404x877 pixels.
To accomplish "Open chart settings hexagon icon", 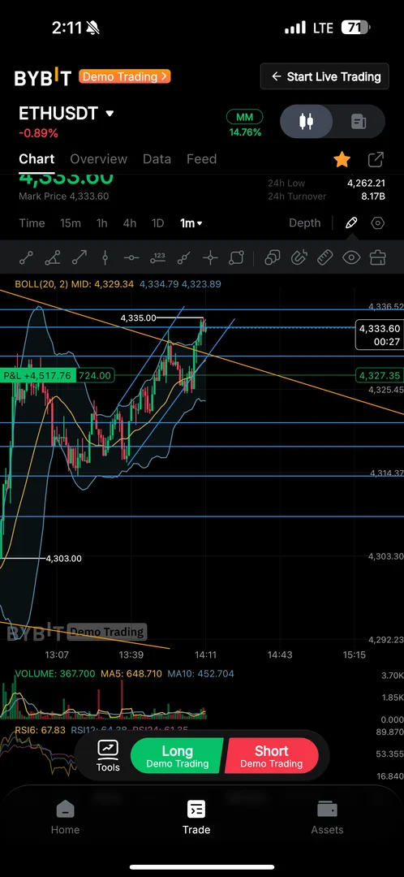I will [378, 223].
